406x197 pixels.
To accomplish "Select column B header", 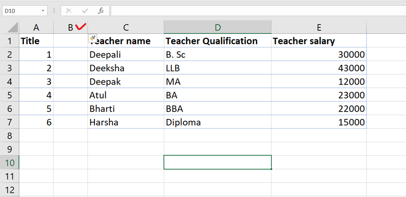I will [x=70, y=27].
